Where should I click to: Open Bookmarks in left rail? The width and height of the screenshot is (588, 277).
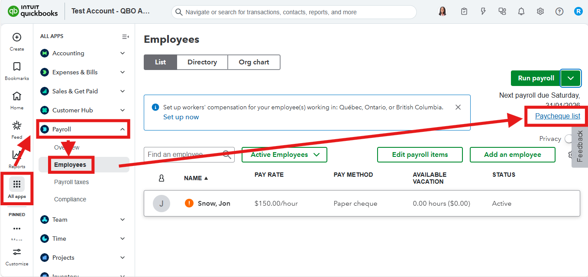point(17,67)
